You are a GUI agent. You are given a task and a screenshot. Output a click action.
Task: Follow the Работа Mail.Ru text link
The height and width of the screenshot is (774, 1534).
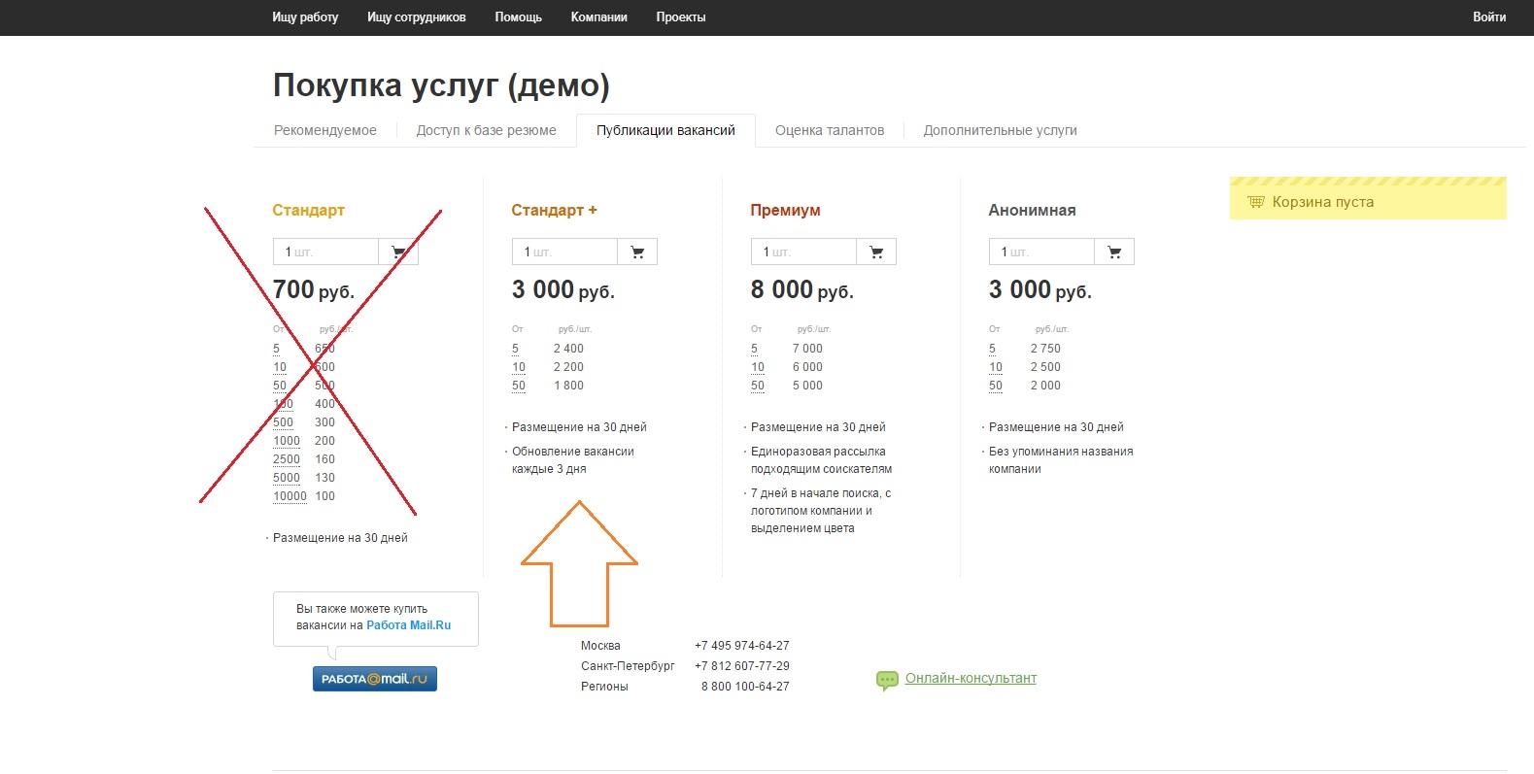408,625
